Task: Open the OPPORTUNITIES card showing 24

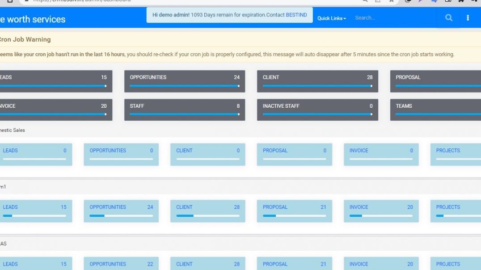Action: 185,81
